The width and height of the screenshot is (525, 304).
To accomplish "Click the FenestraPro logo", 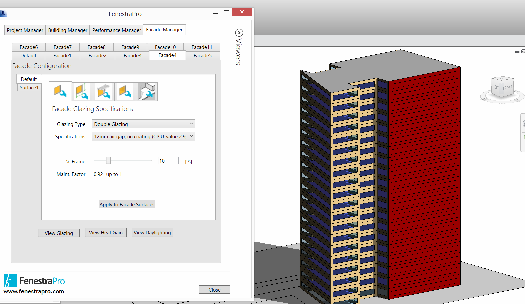I will pyautogui.click(x=34, y=281).
